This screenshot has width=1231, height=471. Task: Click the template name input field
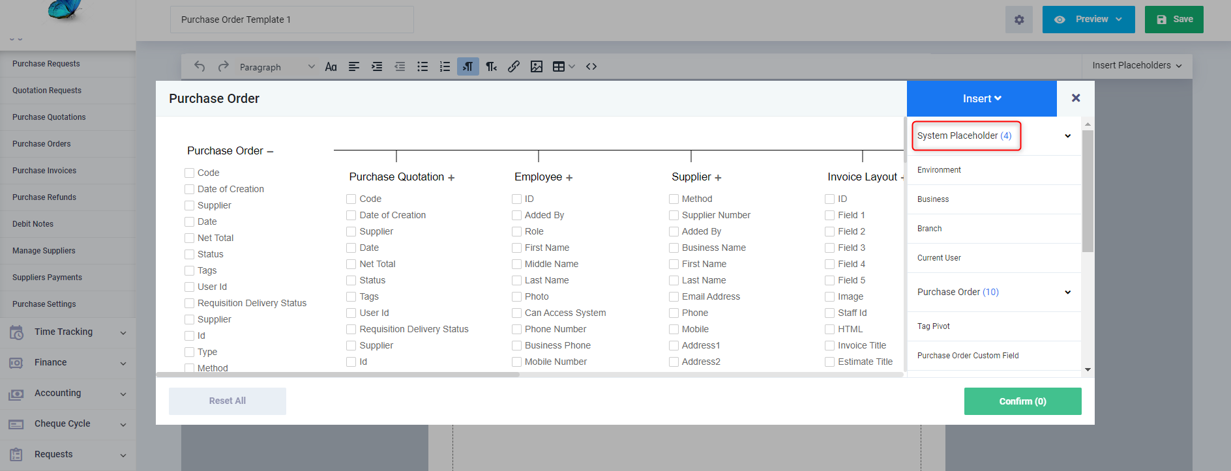coord(291,20)
